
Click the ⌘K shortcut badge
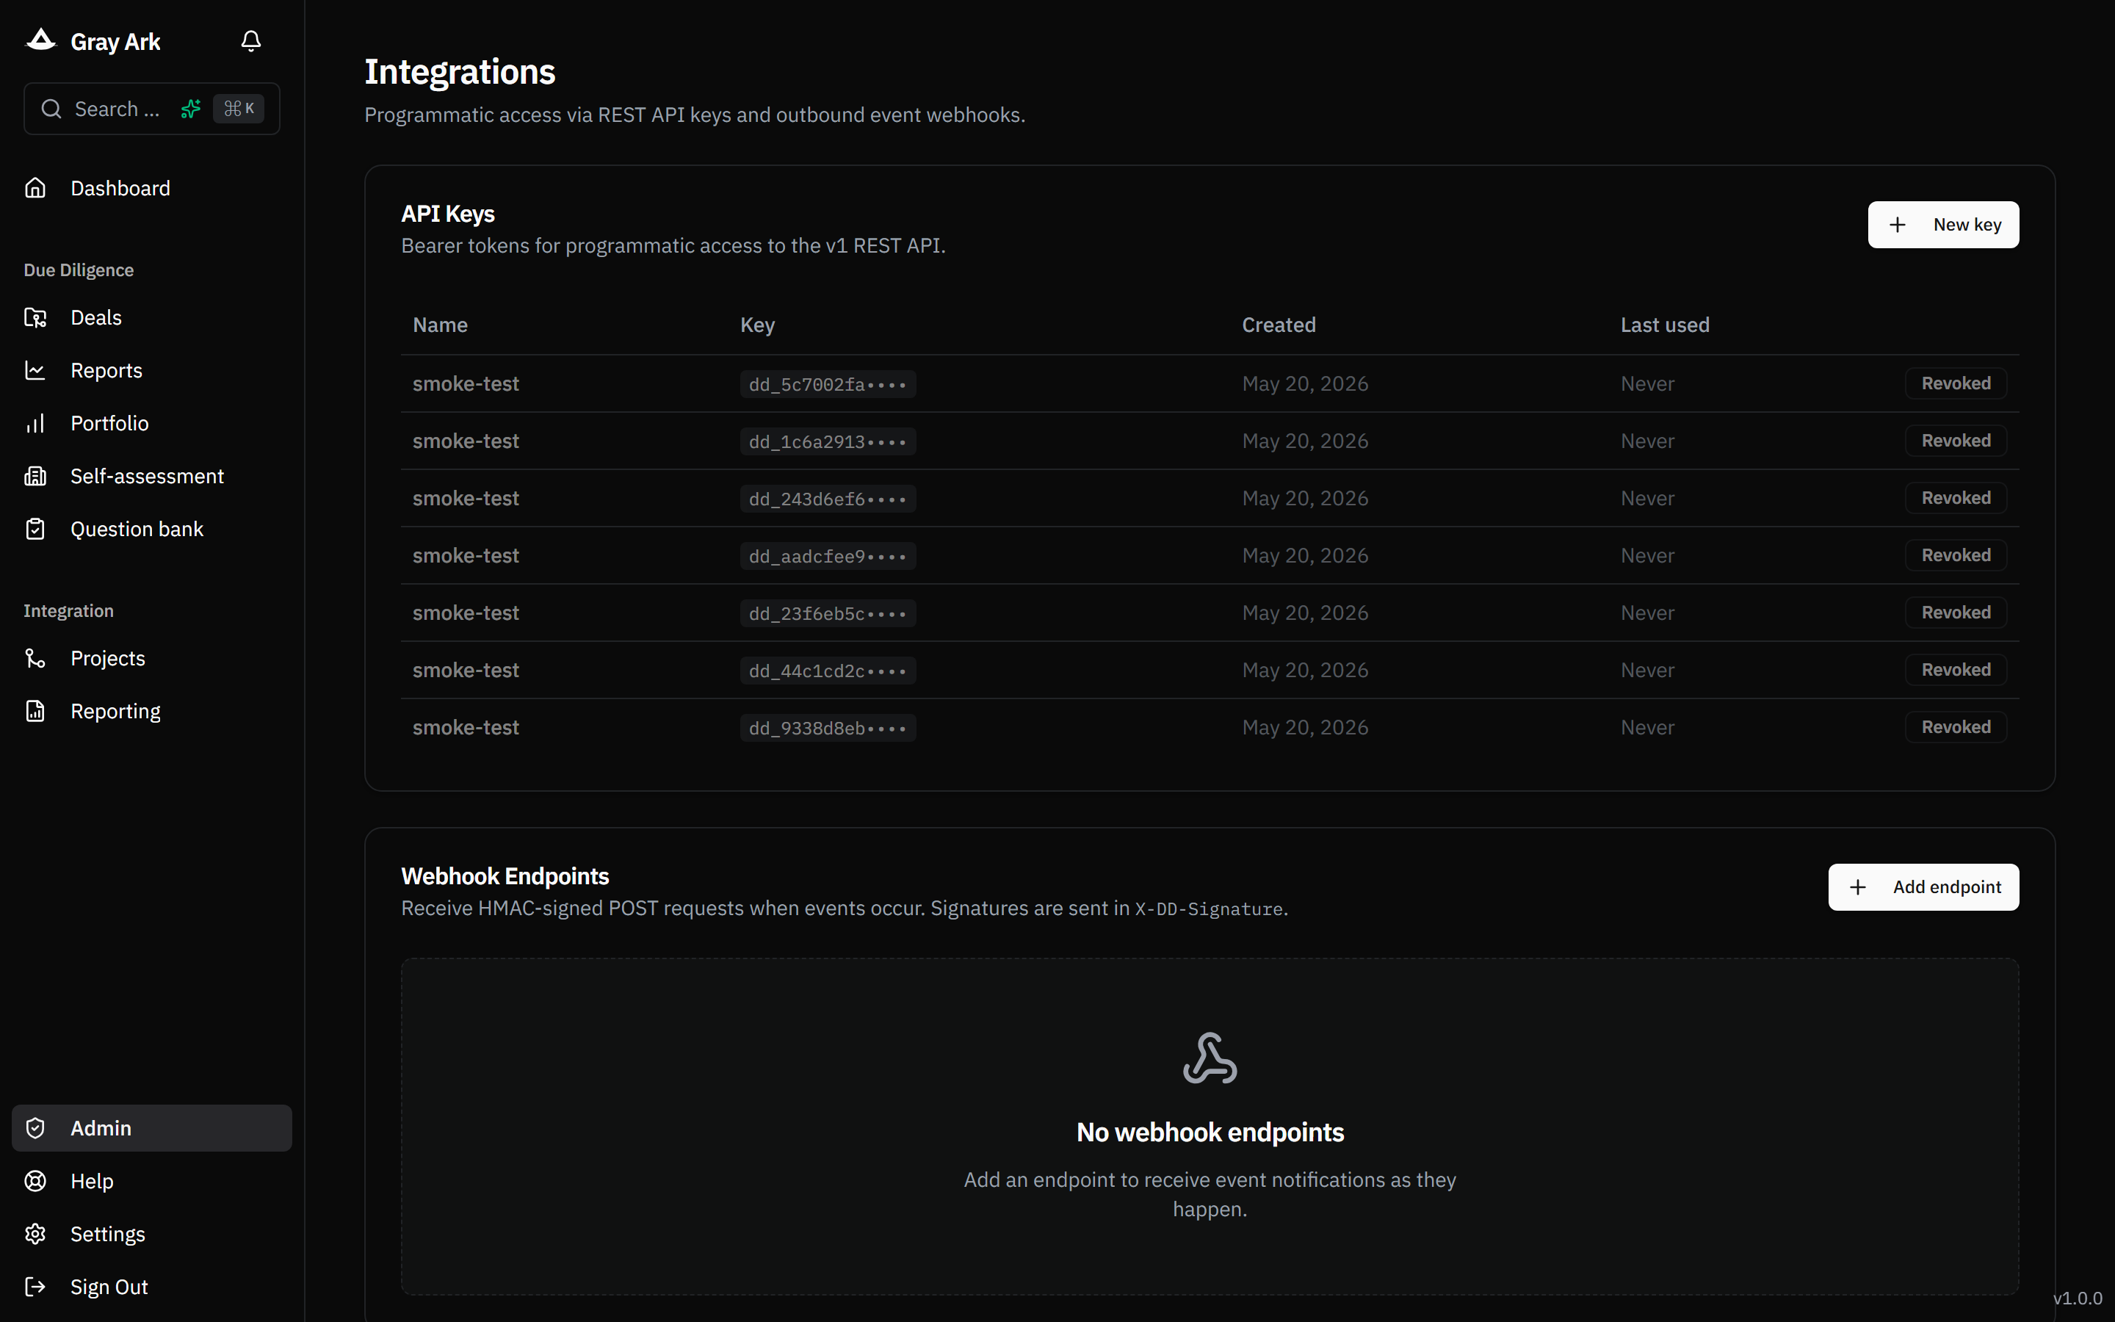pos(239,109)
